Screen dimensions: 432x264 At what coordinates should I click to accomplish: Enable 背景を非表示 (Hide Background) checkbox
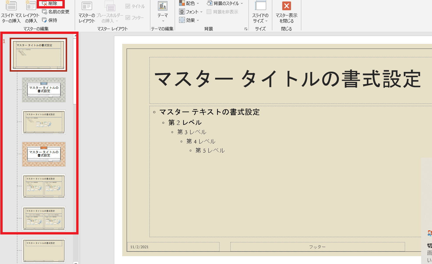coord(209,12)
